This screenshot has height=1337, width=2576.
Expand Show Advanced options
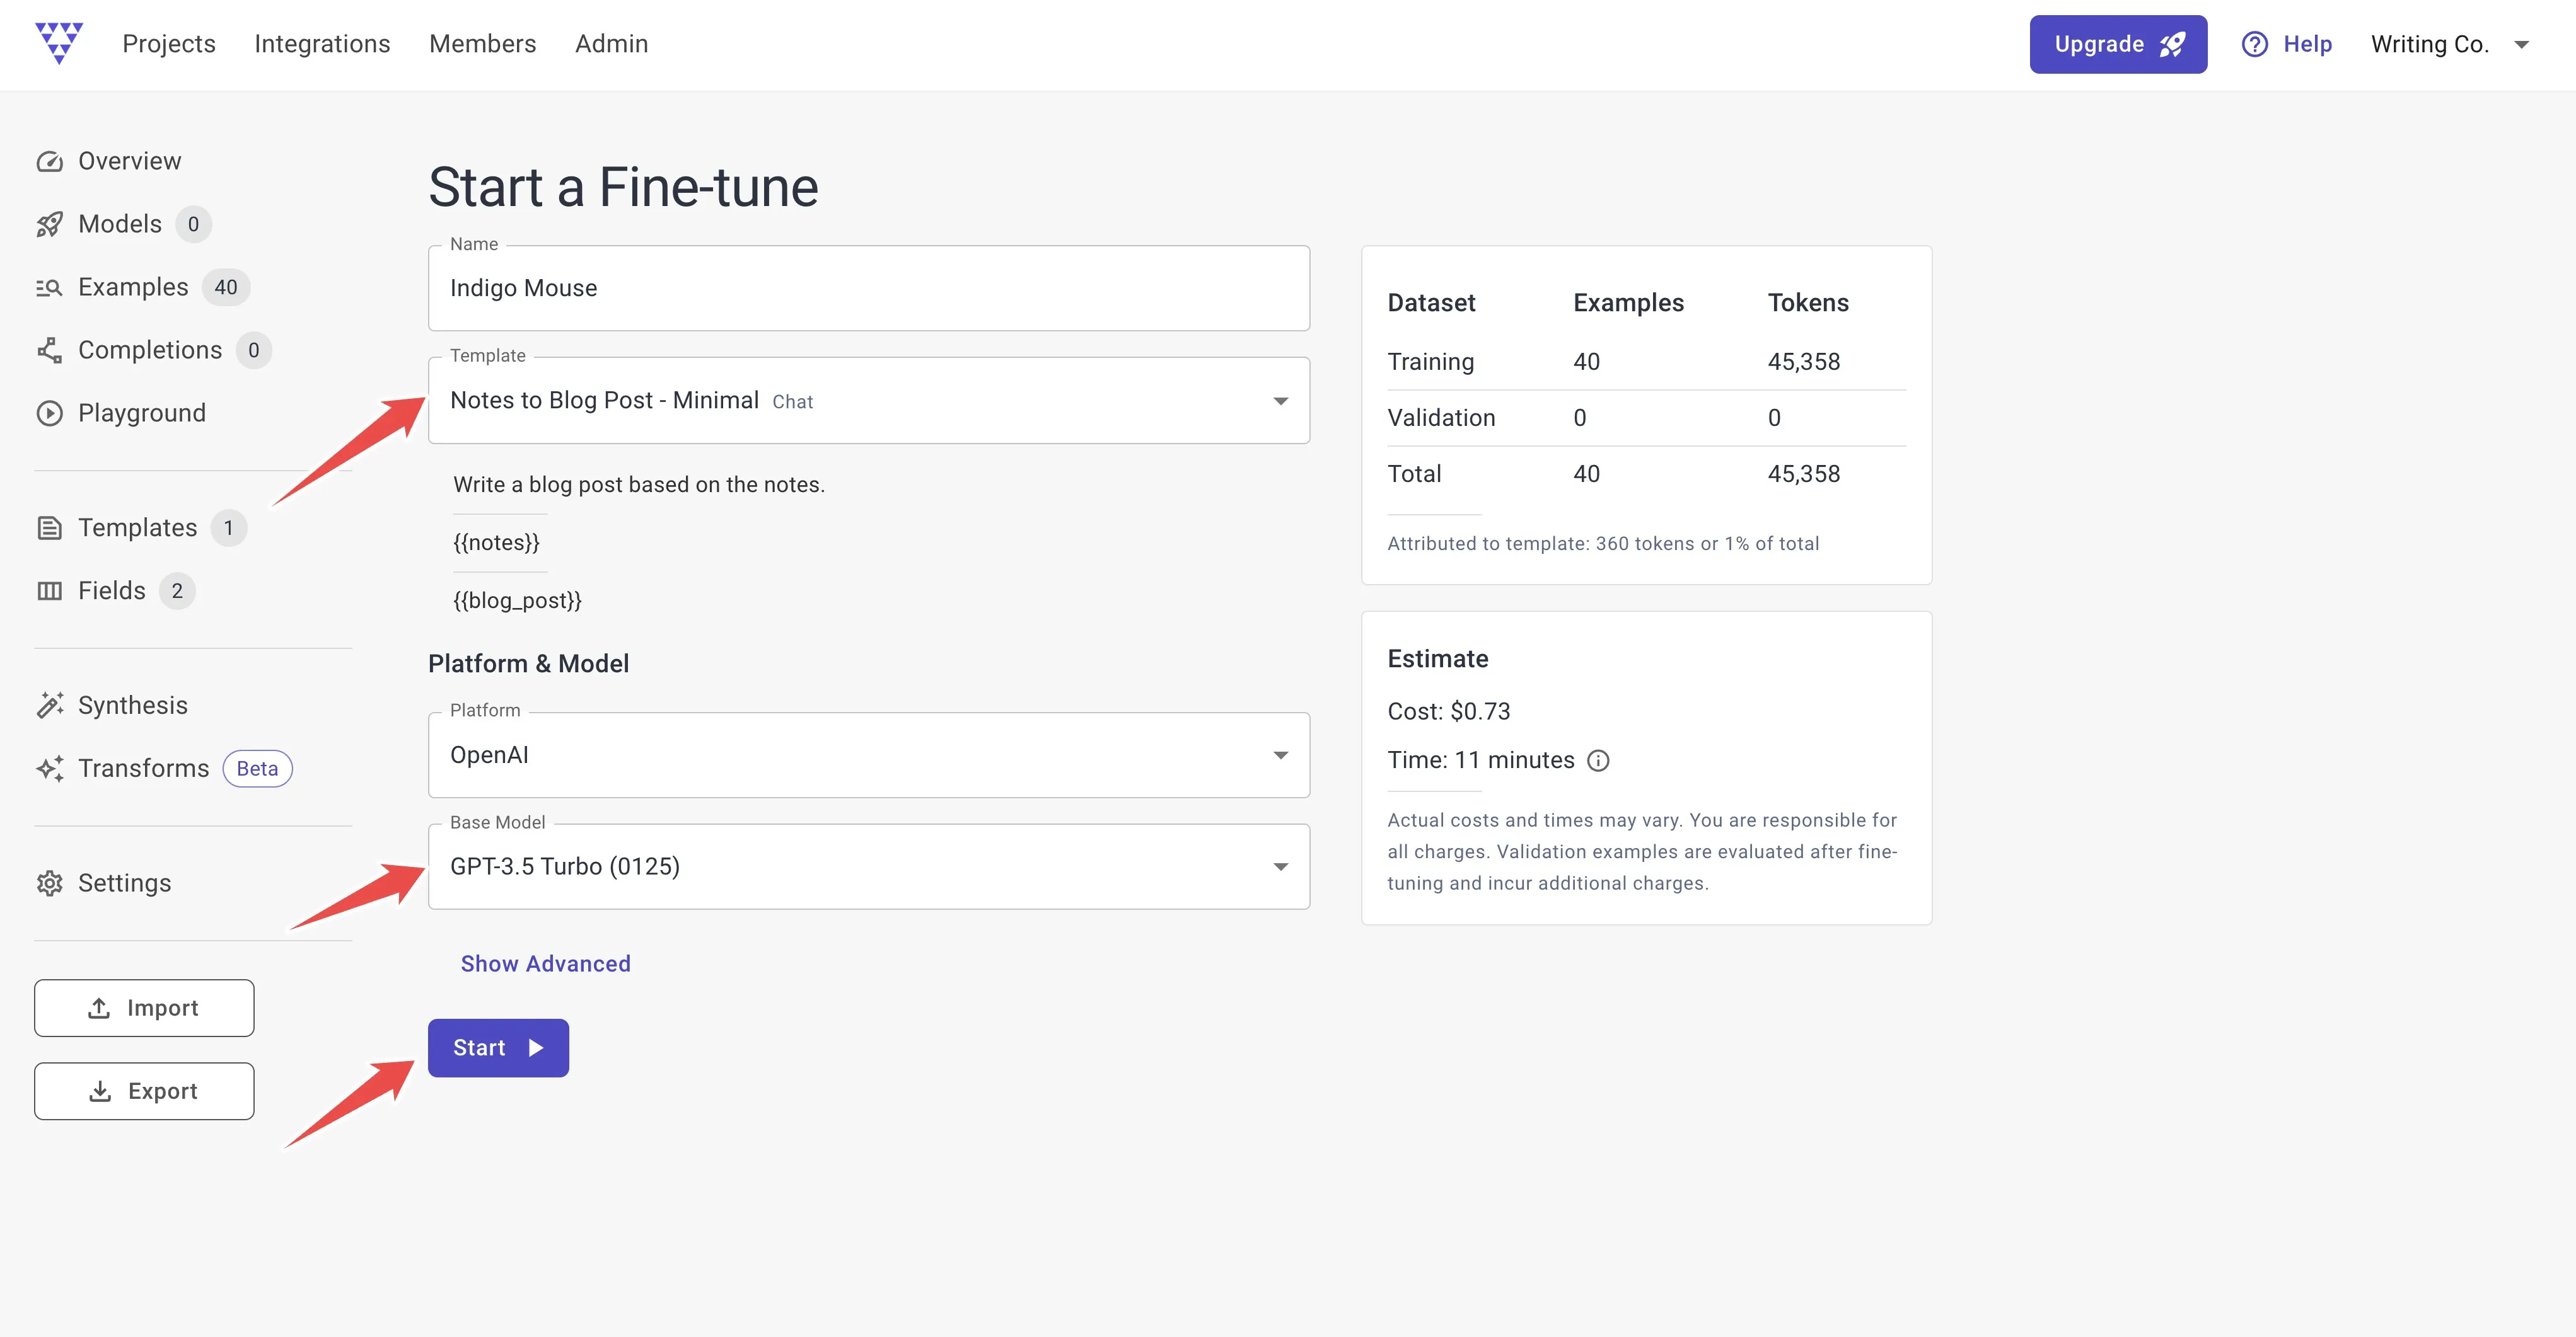pyautogui.click(x=545, y=963)
